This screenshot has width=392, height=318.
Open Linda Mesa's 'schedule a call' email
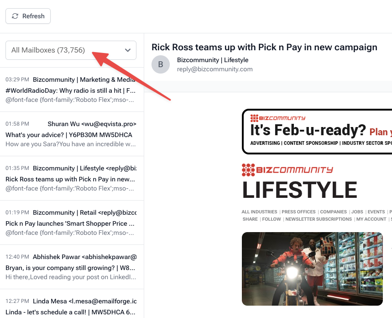click(71, 307)
